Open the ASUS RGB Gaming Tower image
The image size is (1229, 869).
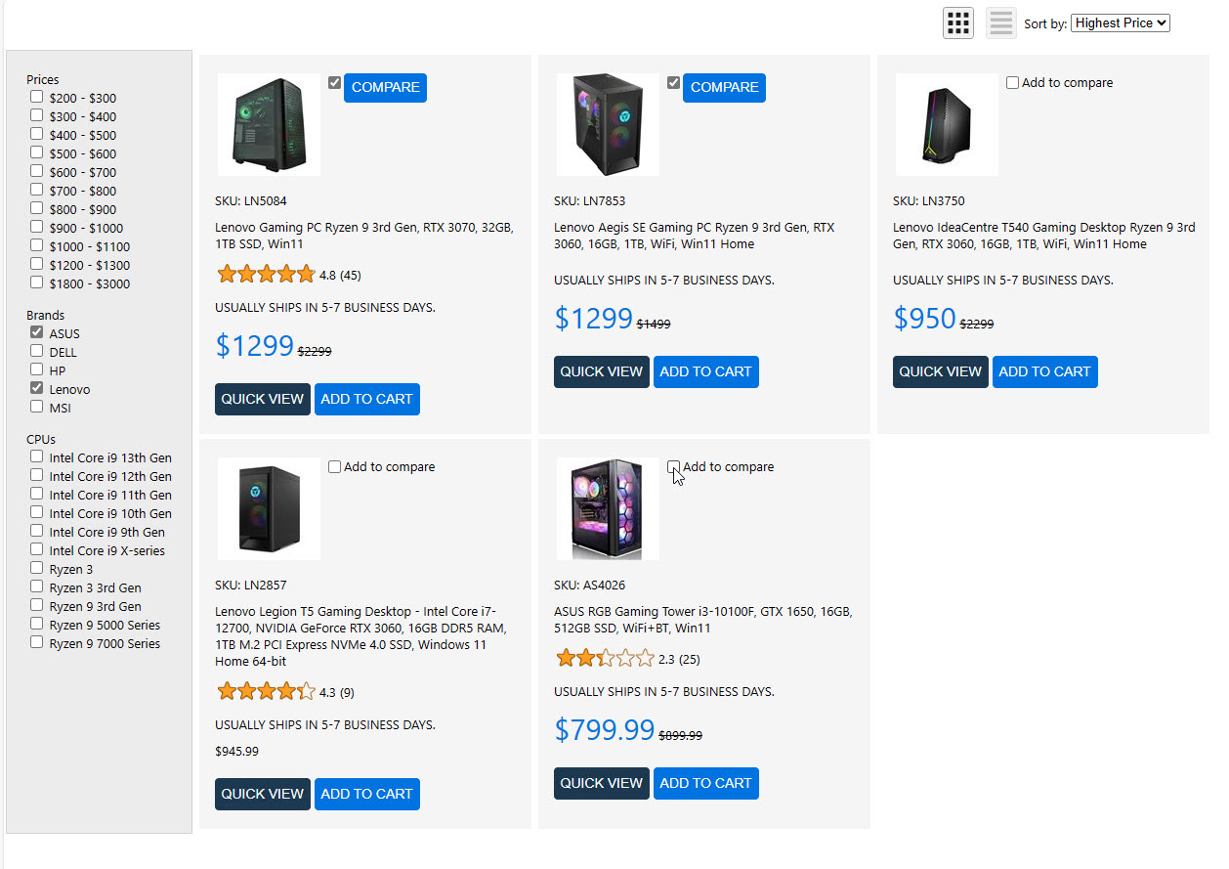pyautogui.click(x=608, y=508)
